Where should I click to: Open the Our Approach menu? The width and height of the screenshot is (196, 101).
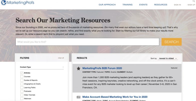pyautogui.click(x=107, y=5)
